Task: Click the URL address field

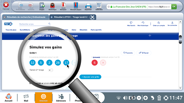Action: pos(159,7)
